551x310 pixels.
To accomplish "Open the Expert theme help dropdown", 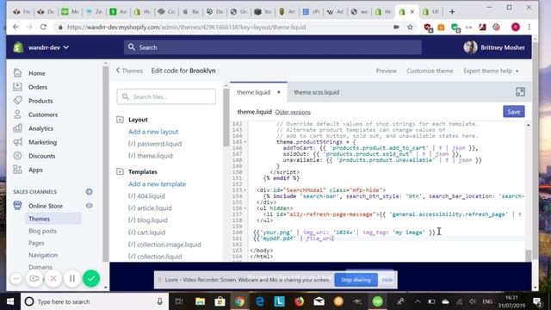I will [x=491, y=71].
